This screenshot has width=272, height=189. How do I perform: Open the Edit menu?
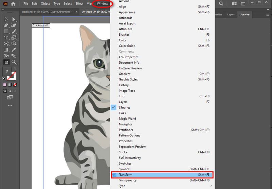[x=34, y=3]
